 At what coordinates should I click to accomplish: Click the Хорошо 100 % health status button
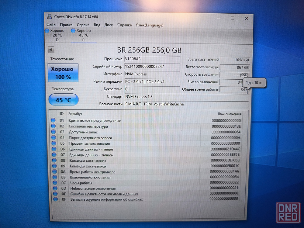coord(63,73)
